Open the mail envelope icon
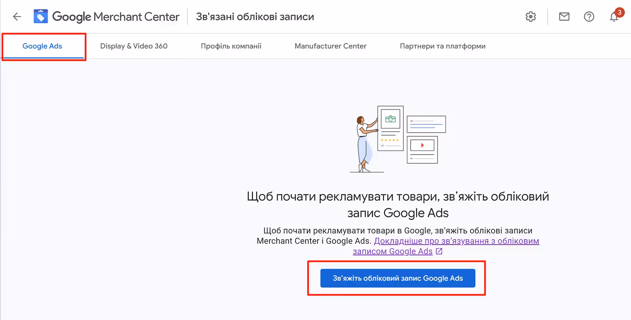Image resolution: width=631 pixels, height=320 pixels. point(564,17)
